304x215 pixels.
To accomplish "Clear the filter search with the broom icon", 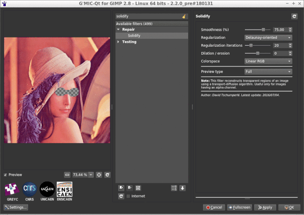I will [184, 16].
